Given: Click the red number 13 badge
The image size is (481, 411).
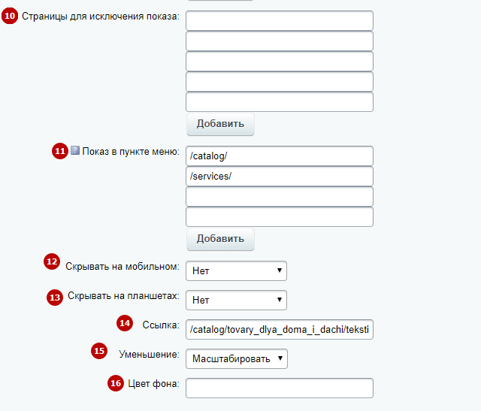Looking at the screenshot, I should 55,298.
